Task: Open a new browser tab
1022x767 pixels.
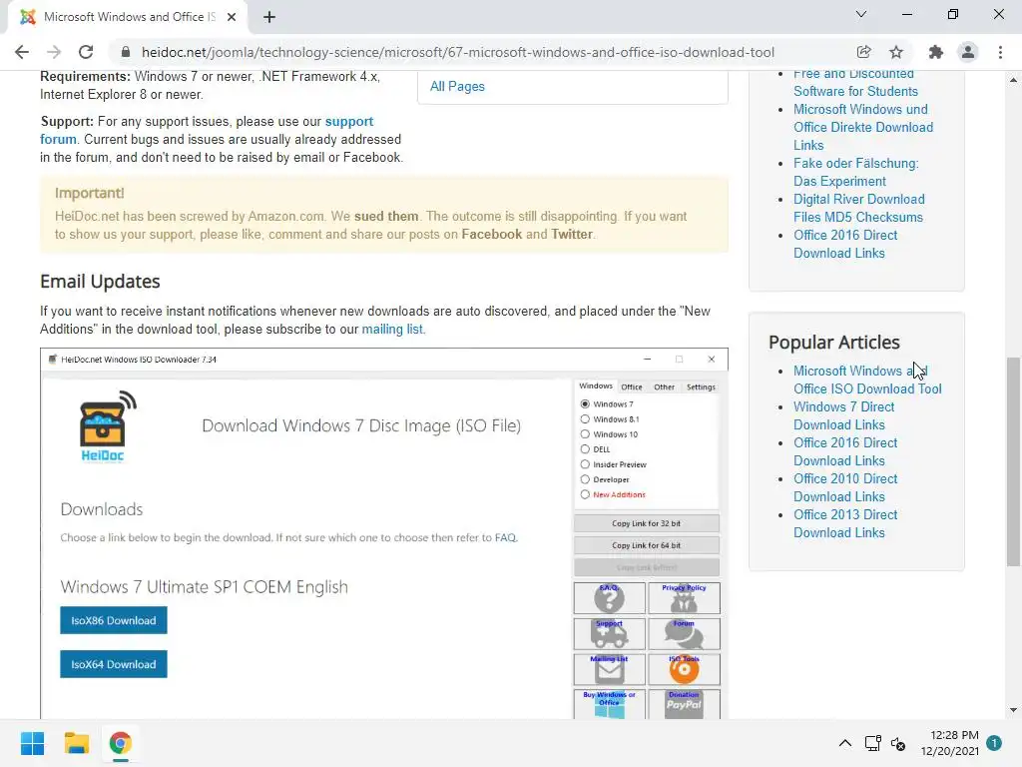Action: (x=269, y=17)
